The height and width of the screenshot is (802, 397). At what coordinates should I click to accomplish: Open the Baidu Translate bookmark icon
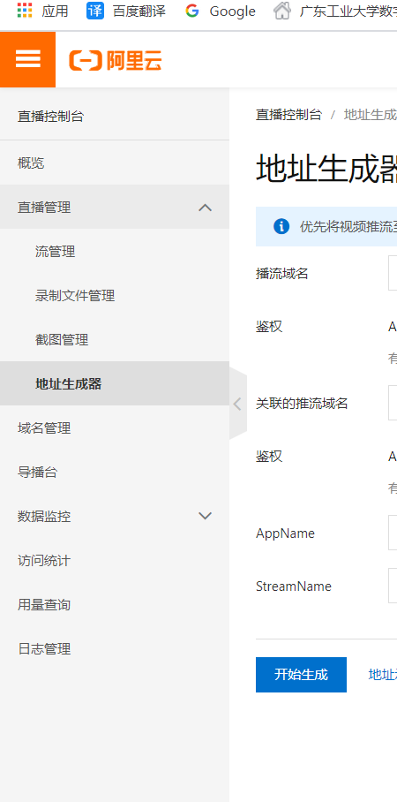(x=95, y=11)
